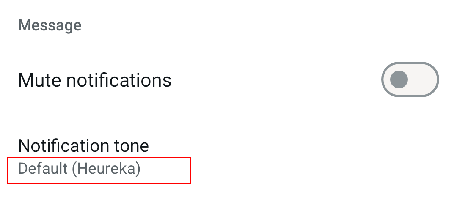Click the word 'tone' in Notification tone
457x197 pixels.
pos(132,146)
